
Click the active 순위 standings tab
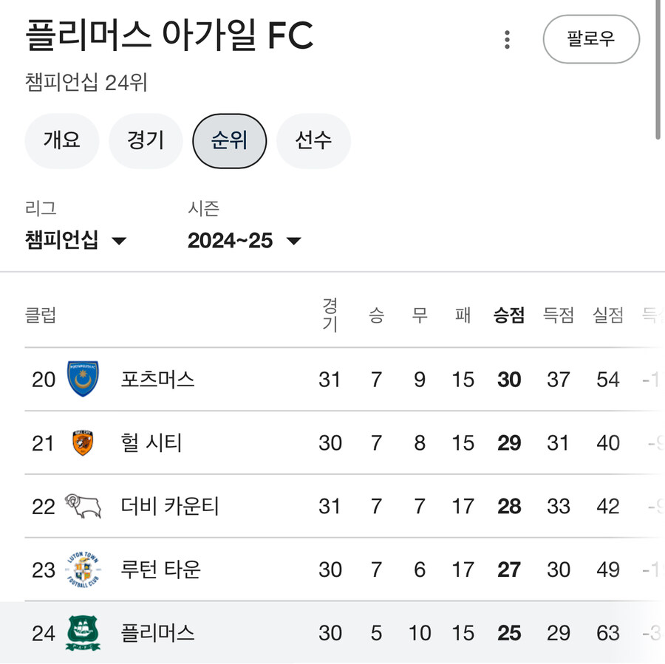pos(229,141)
